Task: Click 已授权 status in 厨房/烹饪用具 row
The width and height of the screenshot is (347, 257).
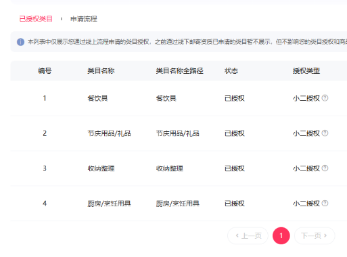Action: tap(235, 204)
